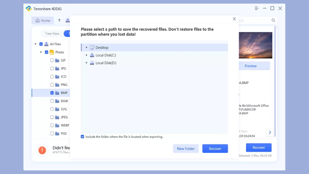Viewport: 309px width, 174px height.
Task: Click the up arrow navigation icon
Action: 59,21
